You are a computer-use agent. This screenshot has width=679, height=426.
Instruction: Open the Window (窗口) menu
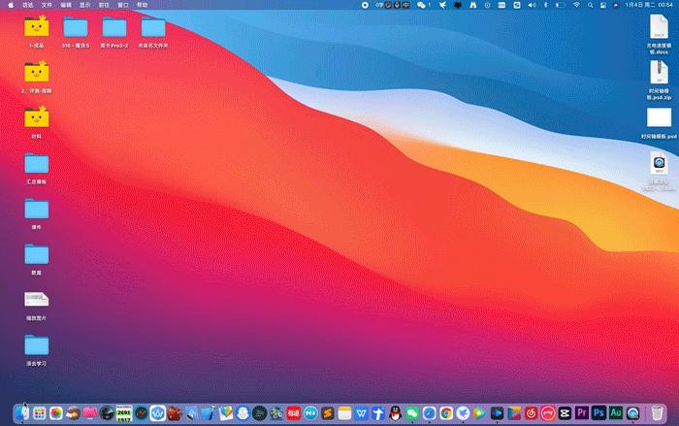pyautogui.click(x=123, y=5)
